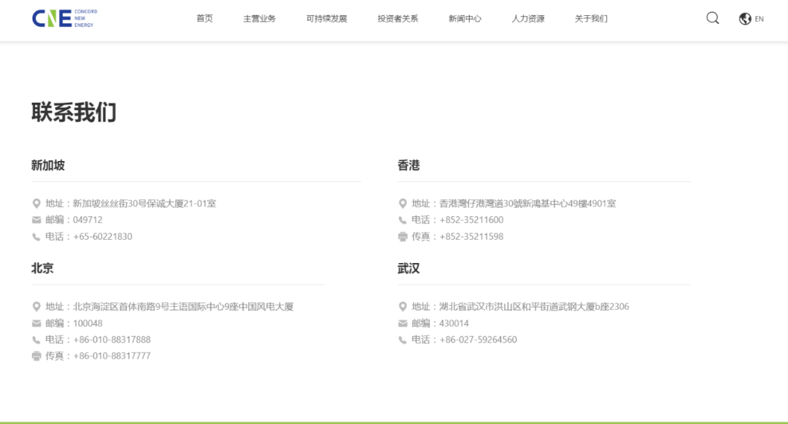
Task: Click the fax icon under 北京 section
Action: [36, 356]
